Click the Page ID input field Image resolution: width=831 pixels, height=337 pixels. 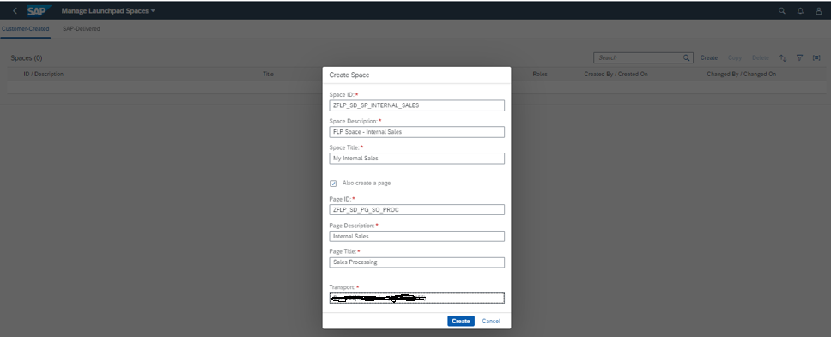[416, 209]
